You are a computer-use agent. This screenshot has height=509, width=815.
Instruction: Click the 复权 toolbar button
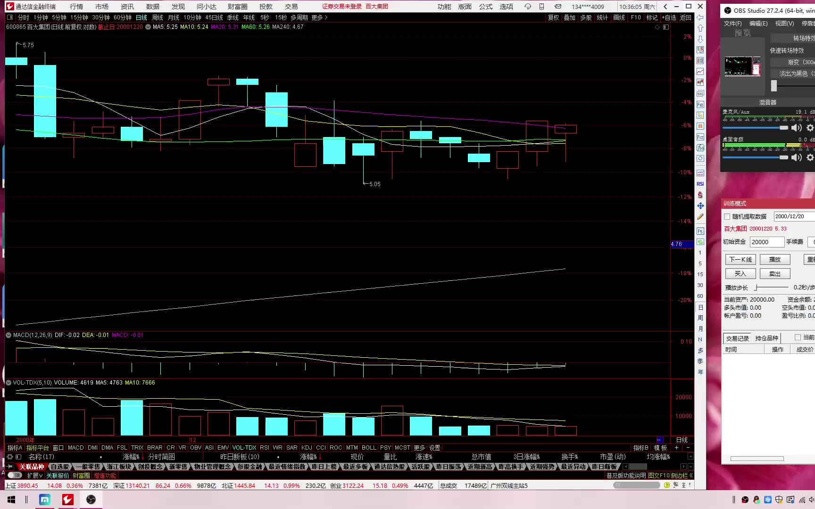click(553, 17)
